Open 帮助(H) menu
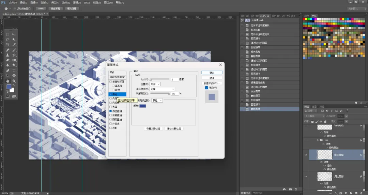 click(x=120, y=3)
